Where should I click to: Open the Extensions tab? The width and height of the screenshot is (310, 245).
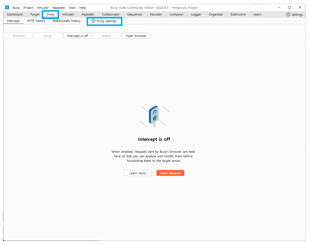tap(238, 14)
